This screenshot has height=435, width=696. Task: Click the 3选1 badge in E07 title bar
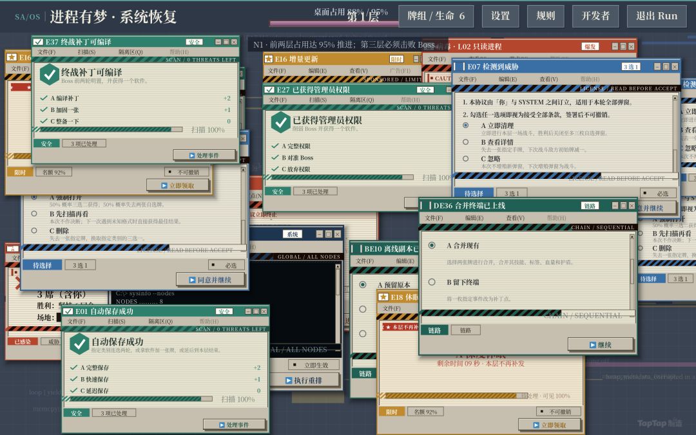[x=630, y=66]
